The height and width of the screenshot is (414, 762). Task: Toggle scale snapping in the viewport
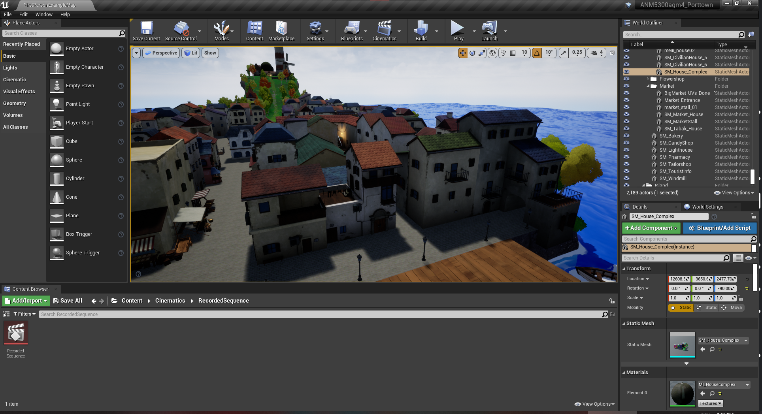click(564, 53)
